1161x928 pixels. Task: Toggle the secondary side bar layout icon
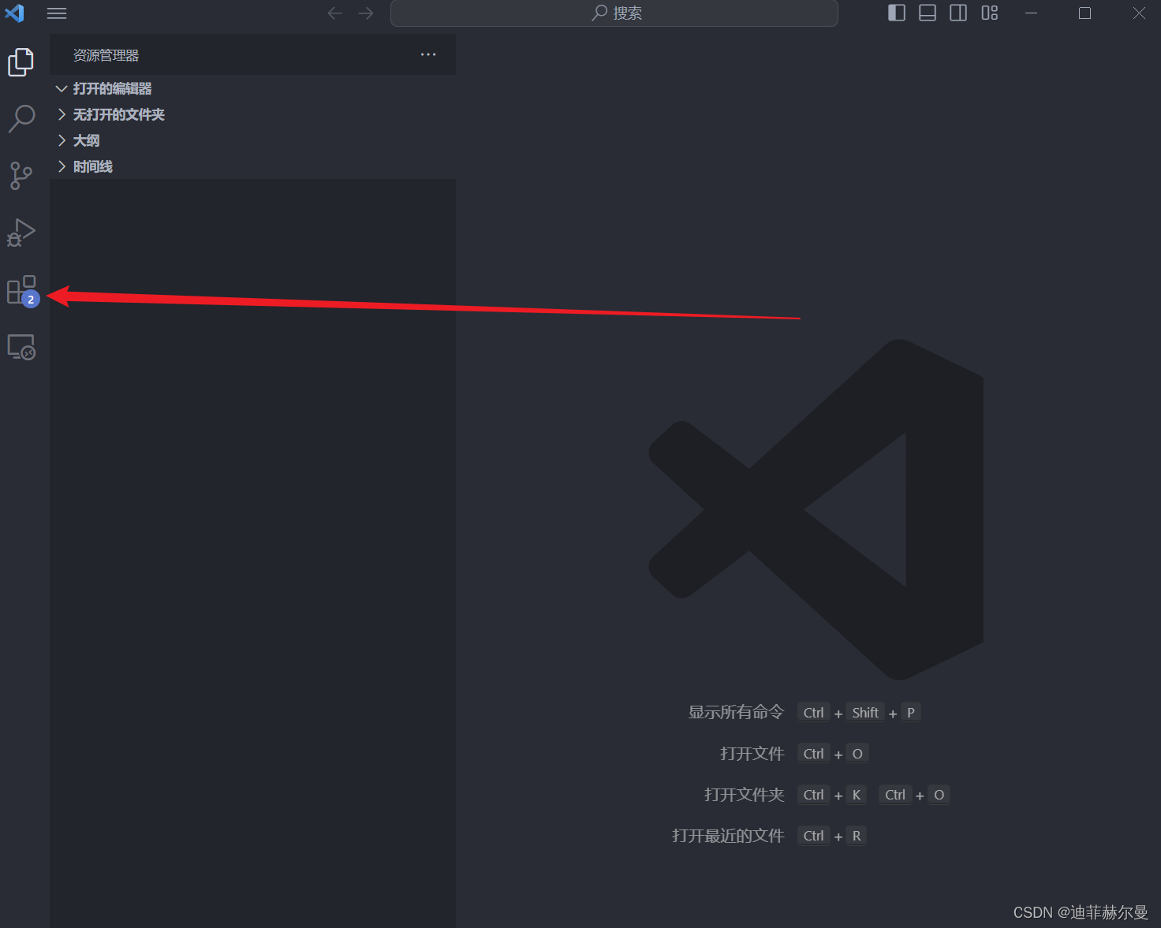click(958, 13)
